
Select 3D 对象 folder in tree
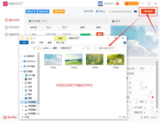(x=30, y=75)
